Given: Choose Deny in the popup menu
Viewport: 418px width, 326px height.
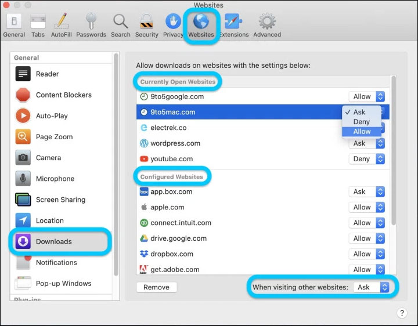Looking at the screenshot, I should pyautogui.click(x=362, y=122).
